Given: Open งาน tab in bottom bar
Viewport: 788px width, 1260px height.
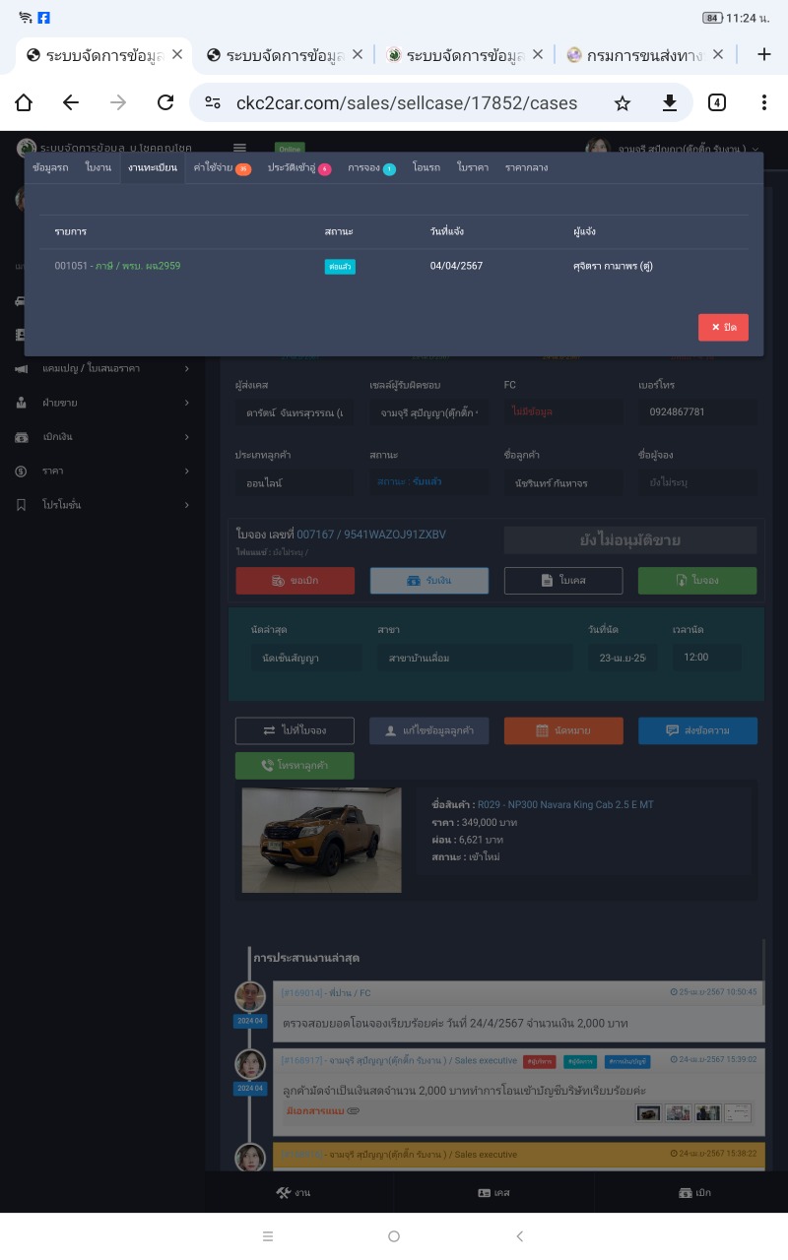Looking at the screenshot, I should [294, 1192].
